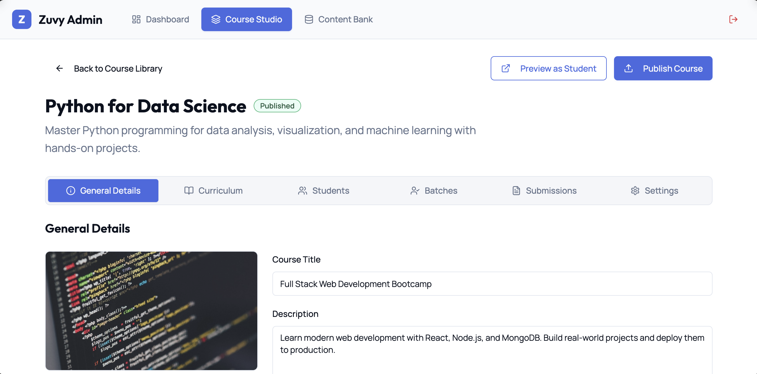Click the red logout icon
The image size is (757, 374).
tap(733, 19)
